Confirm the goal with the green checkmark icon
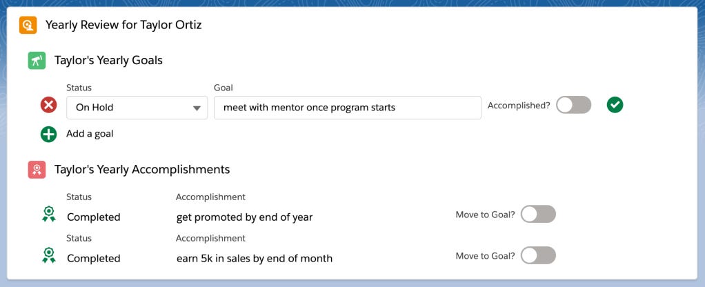Screen dimensions: 705x287 (615, 105)
